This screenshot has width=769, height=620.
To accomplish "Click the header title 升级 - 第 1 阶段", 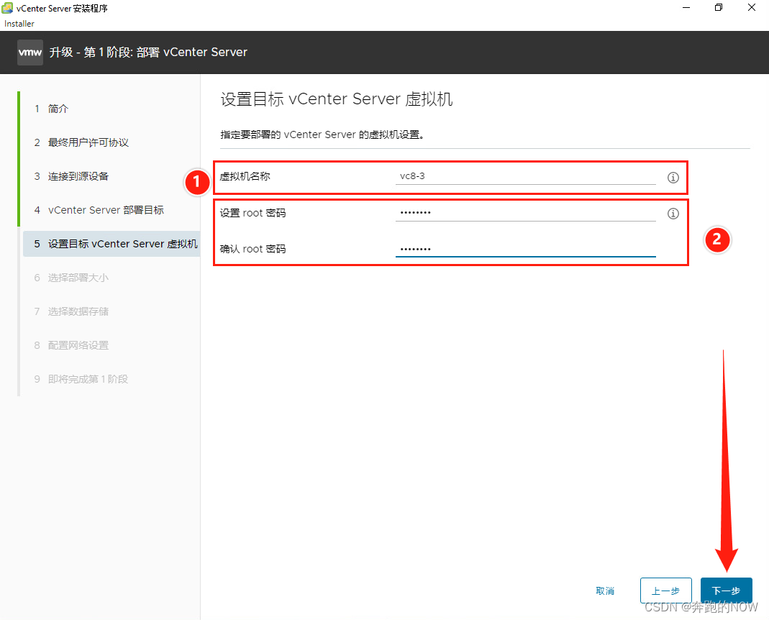I will click(x=148, y=52).
